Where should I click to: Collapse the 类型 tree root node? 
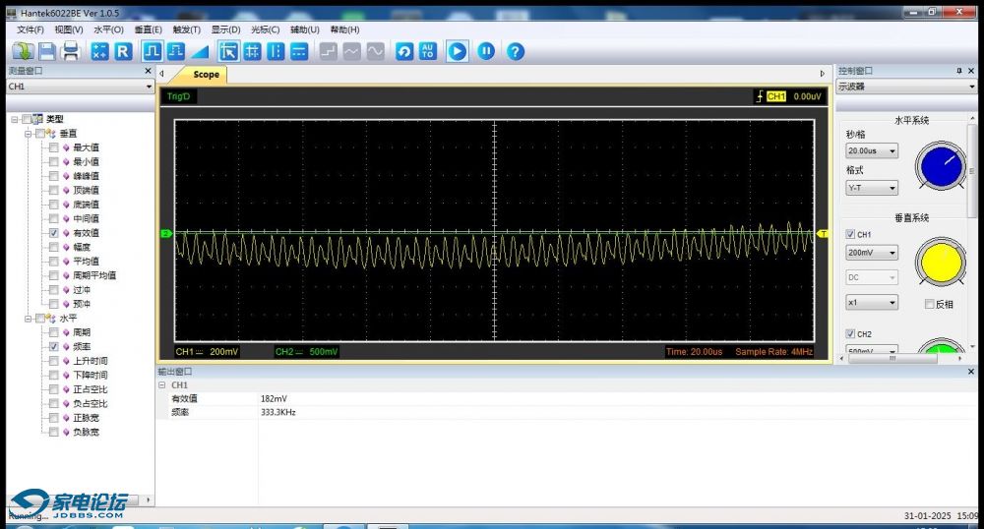[x=15, y=119]
